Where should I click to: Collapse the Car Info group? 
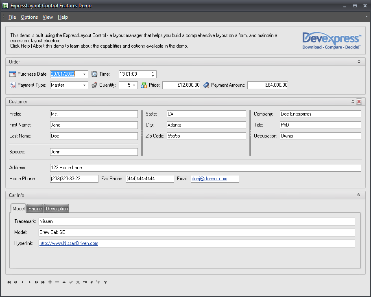(x=359, y=195)
